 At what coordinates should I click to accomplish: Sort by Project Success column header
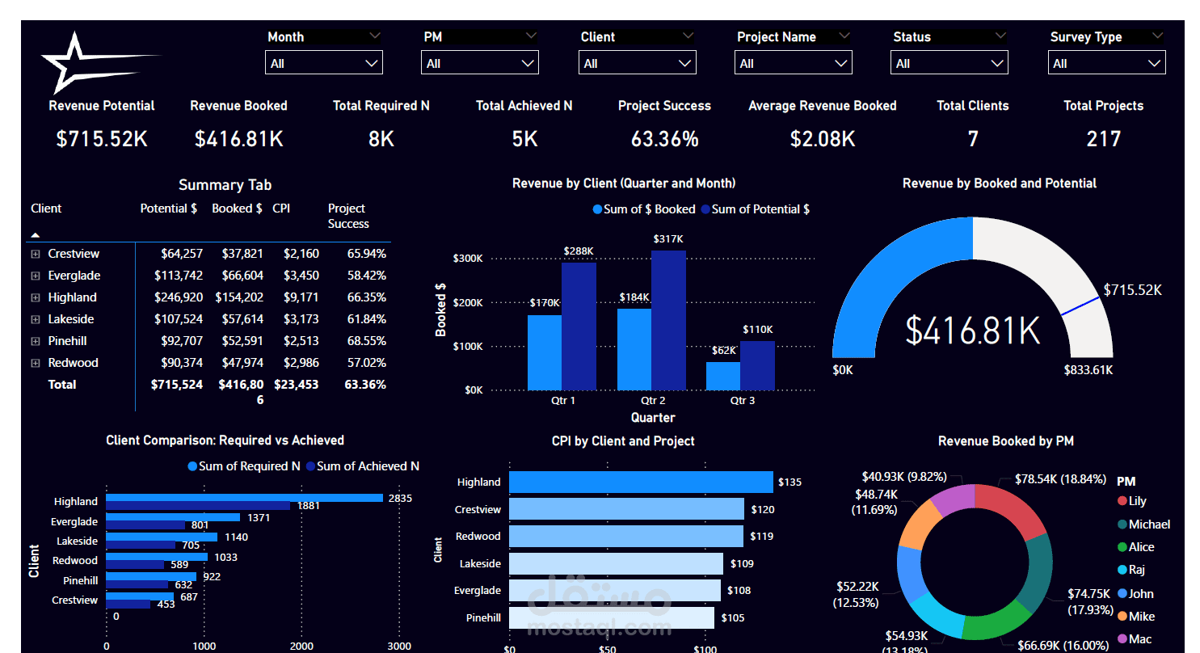pos(348,216)
